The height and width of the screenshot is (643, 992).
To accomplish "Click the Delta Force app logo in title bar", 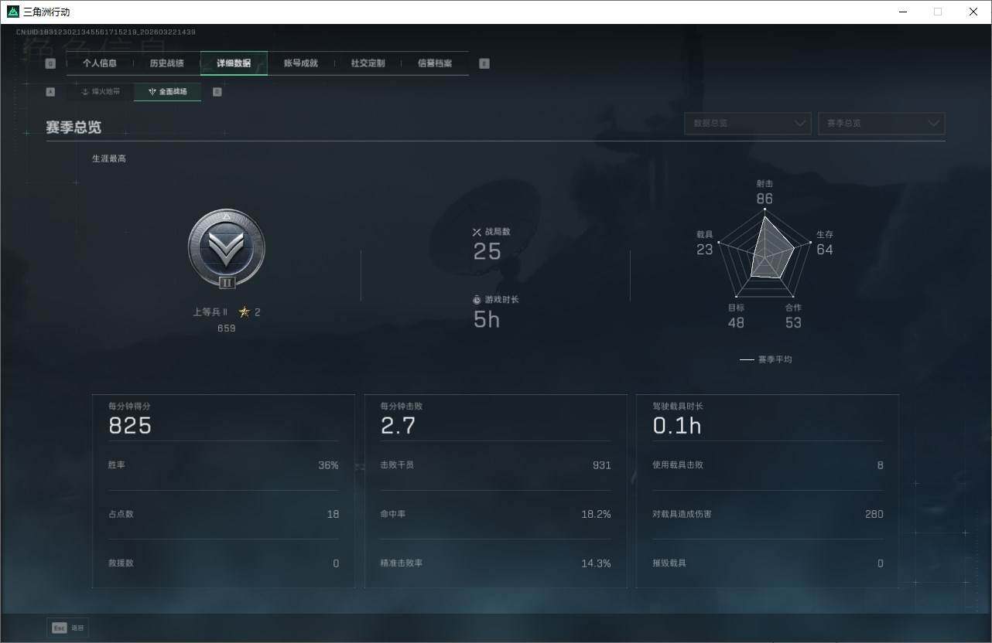I will point(13,12).
